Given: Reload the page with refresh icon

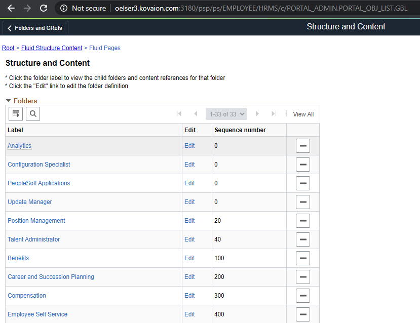Looking at the screenshot, I should point(44,8).
